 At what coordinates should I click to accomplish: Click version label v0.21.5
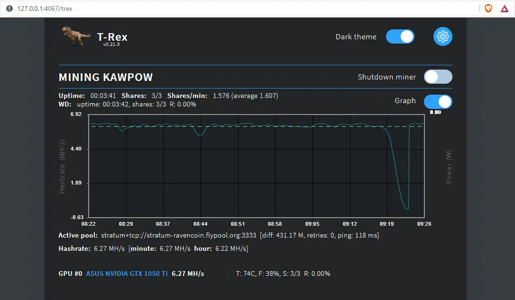click(111, 44)
